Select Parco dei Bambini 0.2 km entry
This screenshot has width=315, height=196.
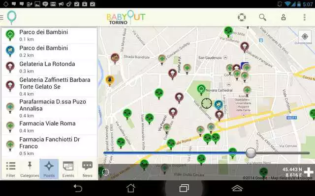tap(49, 51)
